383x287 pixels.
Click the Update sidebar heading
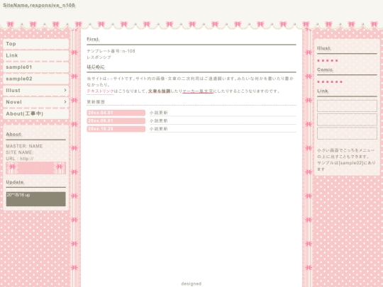tap(15, 182)
